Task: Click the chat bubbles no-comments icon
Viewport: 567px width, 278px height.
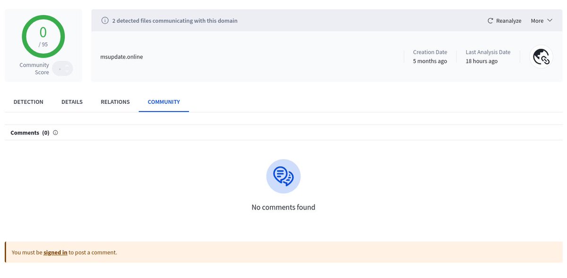Action: (x=283, y=176)
